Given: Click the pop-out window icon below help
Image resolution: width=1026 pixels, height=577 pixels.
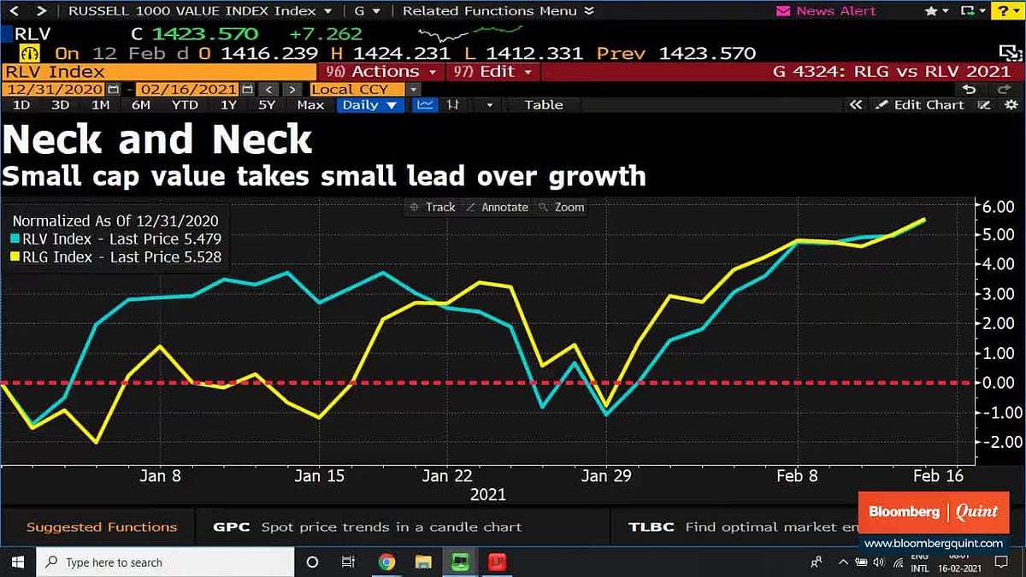Looking at the screenshot, I should point(1005,53).
